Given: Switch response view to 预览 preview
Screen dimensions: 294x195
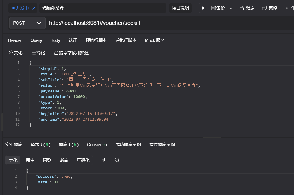Looking at the screenshot, I should click(47, 160).
